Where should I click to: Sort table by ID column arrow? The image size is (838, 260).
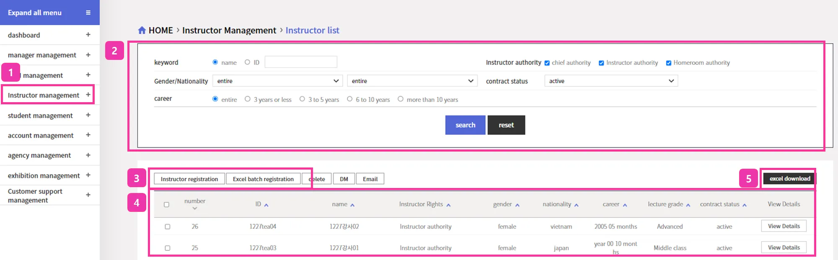point(266,205)
